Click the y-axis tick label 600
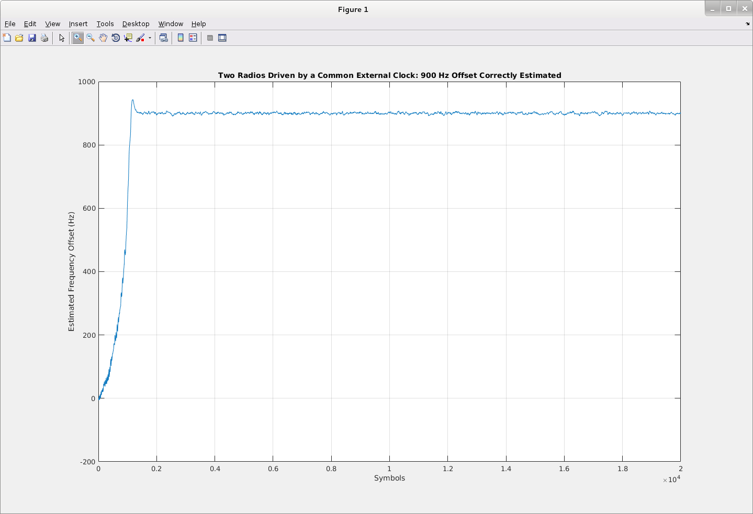 [x=89, y=208]
